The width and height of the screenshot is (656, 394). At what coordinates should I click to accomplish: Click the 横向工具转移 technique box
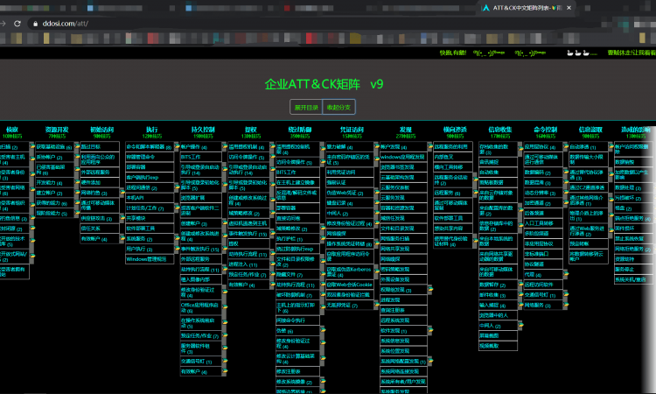tap(453, 167)
